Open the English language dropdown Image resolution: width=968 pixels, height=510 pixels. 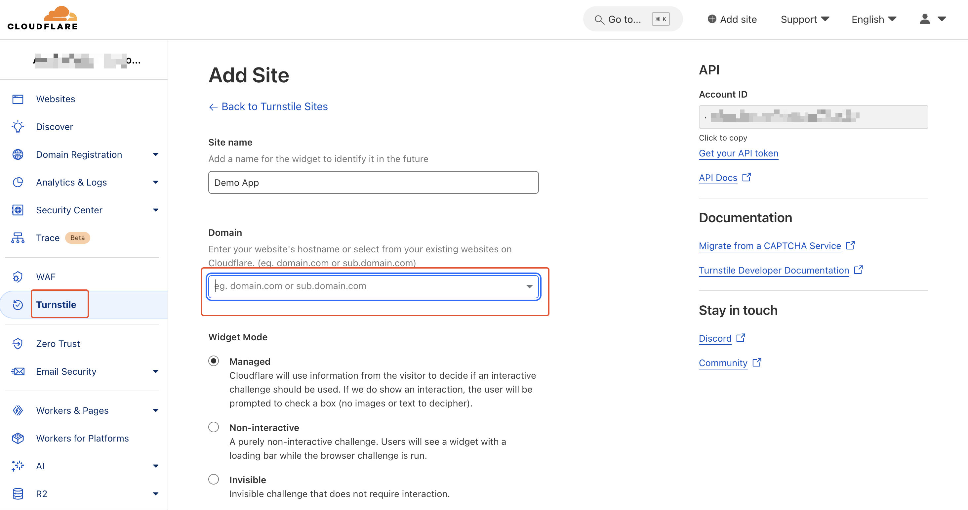click(874, 19)
